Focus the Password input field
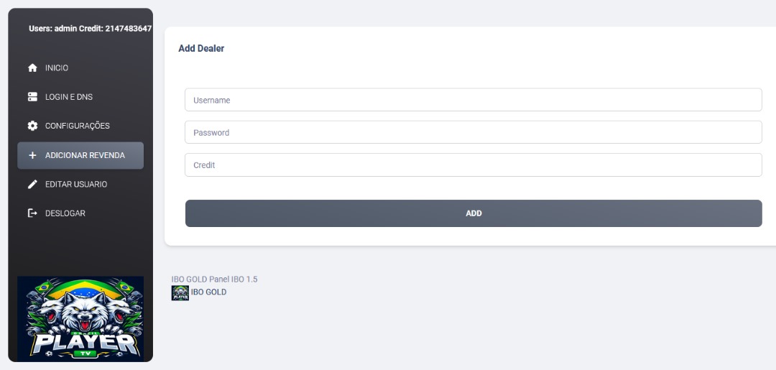The image size is (776, 370). click(473, 132)
